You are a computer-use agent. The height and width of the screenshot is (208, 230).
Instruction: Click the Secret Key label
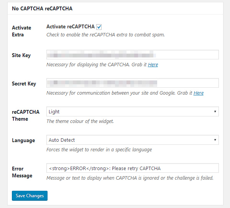[24, 84]
